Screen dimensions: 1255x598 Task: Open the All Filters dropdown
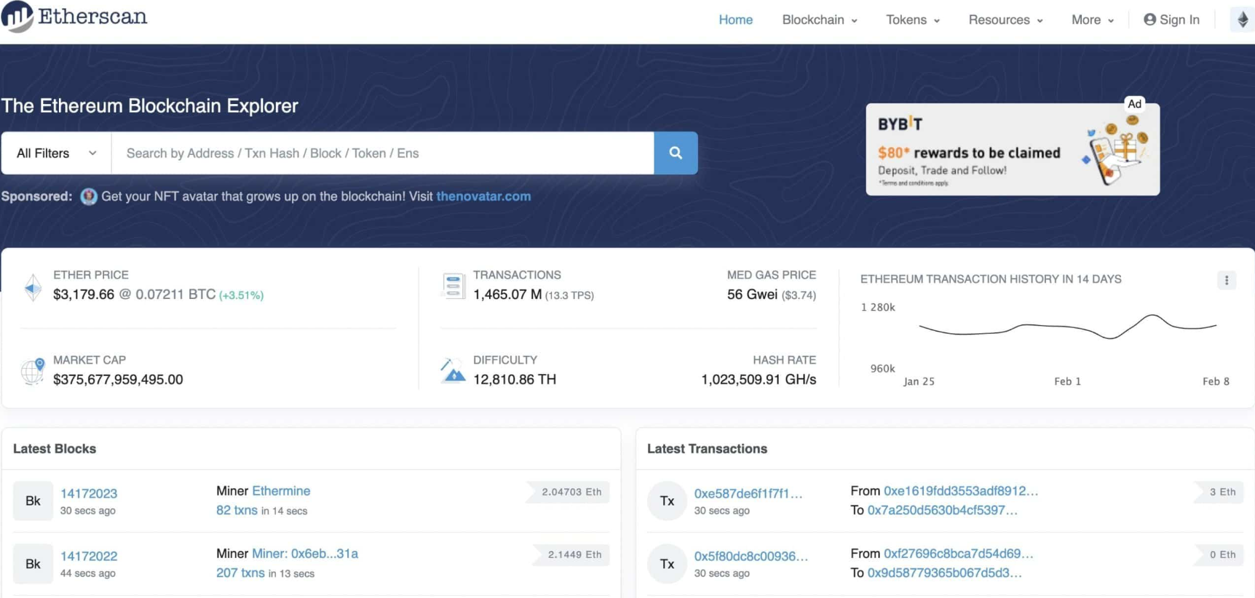(56, 153)
